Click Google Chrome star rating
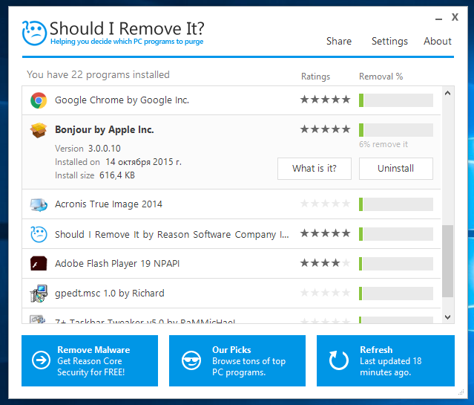The height and width of the screenshot is (405, 474). 325,100
